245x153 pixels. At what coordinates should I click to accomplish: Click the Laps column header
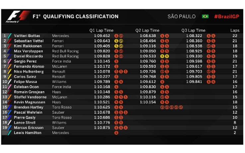235,30
